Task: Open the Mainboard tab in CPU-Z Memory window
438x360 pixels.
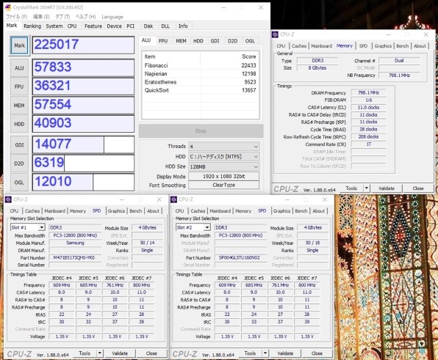Action: pyautogui.click(x=321, y=46)
